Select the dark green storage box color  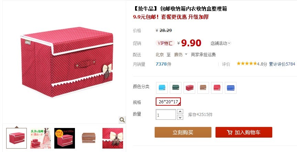(x=176, y=88)
